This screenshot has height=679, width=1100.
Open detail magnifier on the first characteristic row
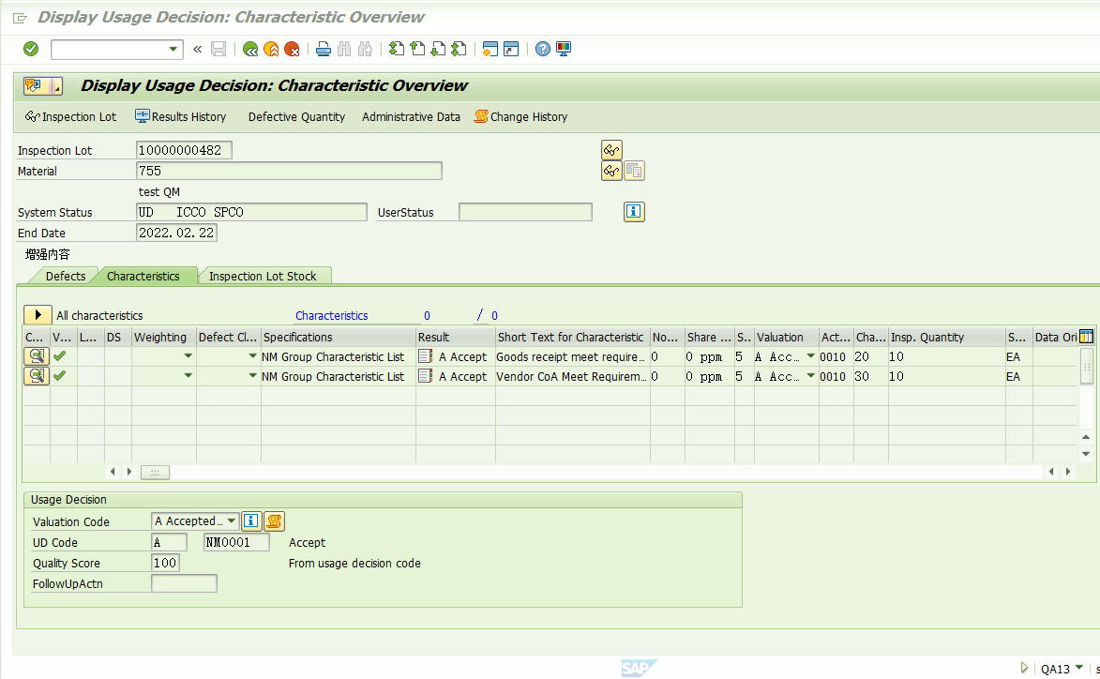click(36, 356)
